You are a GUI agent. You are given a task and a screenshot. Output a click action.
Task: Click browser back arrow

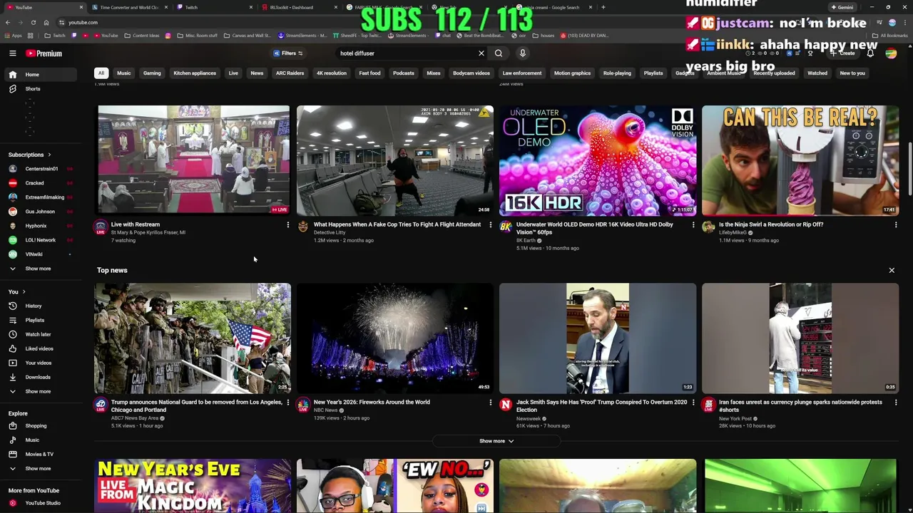pos(8,23)
